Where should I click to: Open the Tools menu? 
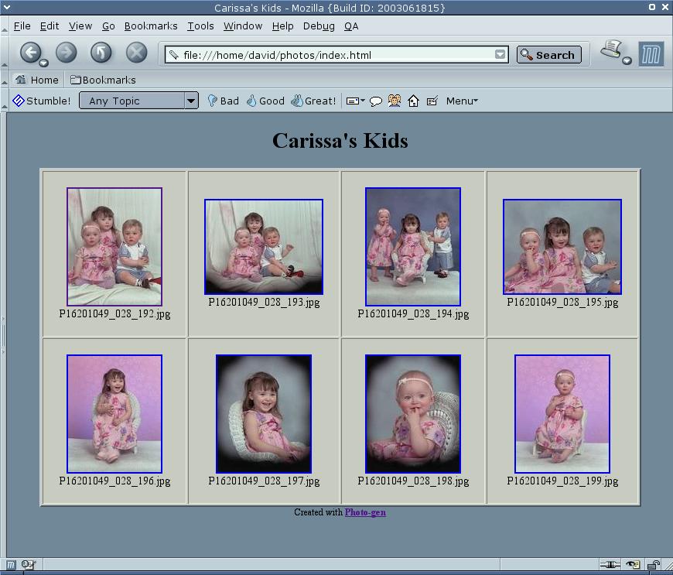(x=200, y=26)
